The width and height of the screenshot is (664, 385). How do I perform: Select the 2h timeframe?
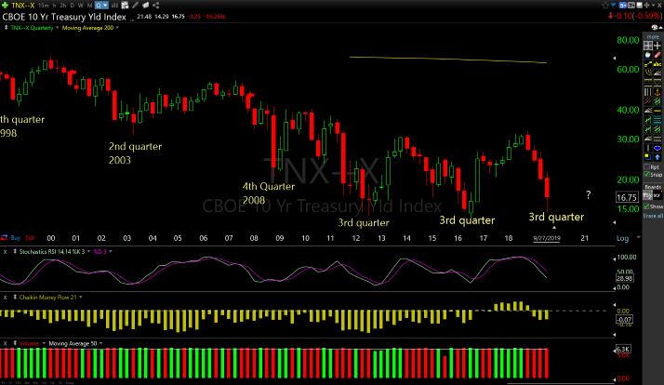62,5
